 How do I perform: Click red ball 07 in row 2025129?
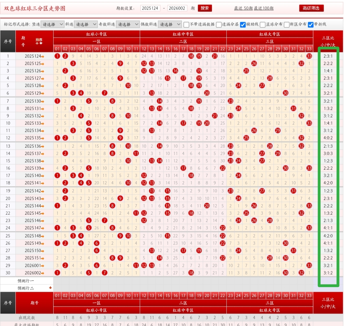point(104,93)
